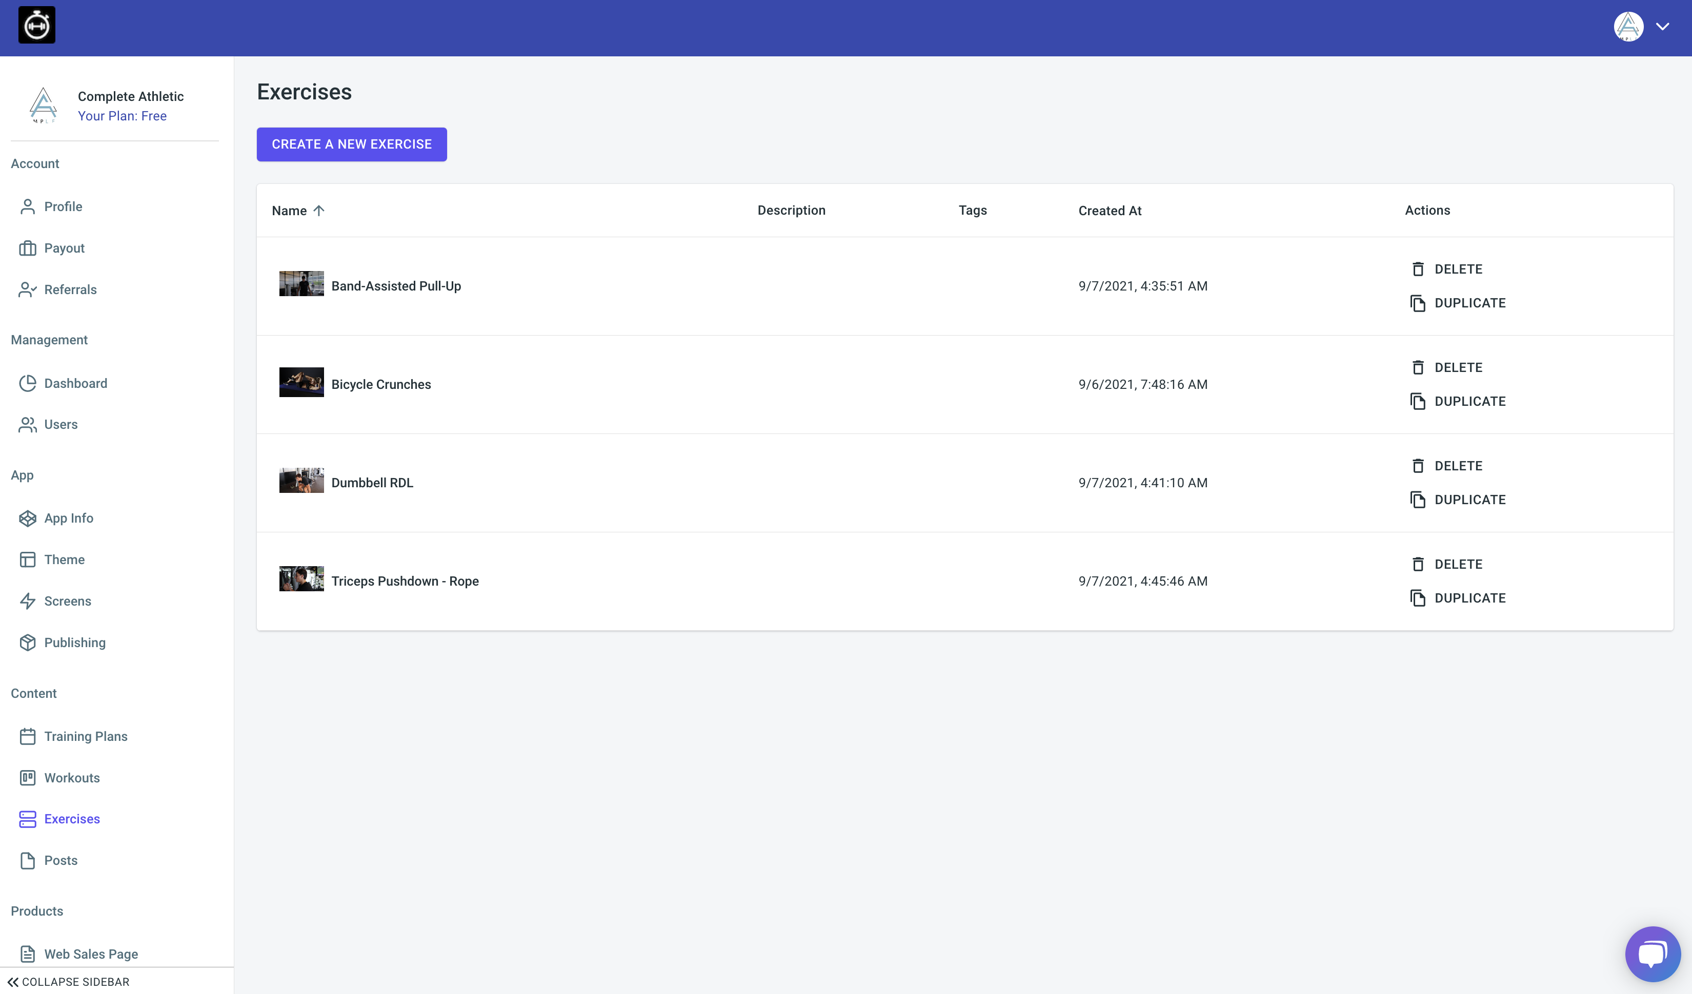The height and width of the screenshot is (994, 1692).
Task: Go to Theme settings in sidebar
Action: tap(65, 560)
